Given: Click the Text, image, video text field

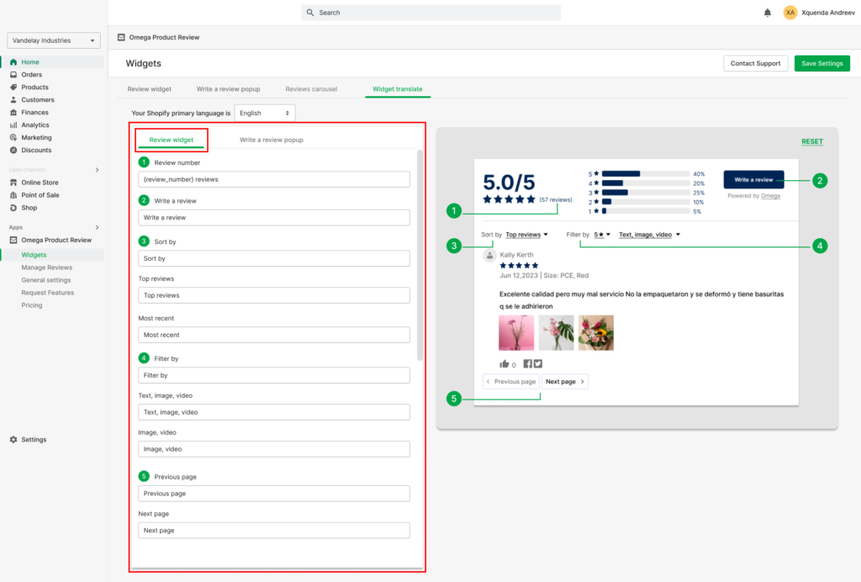Looking at the screenshot, I should pos(274,412).
